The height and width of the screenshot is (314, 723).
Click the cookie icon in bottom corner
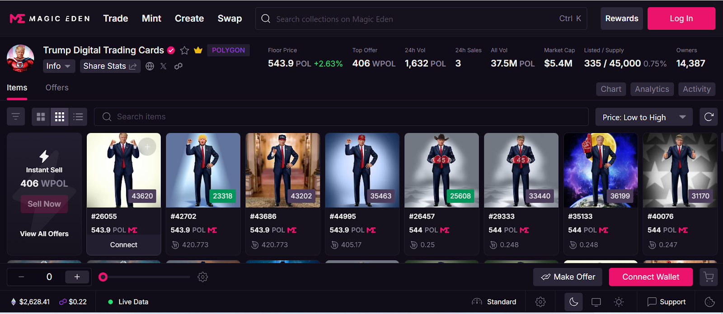pyautogui.click(x=710, y=302)
